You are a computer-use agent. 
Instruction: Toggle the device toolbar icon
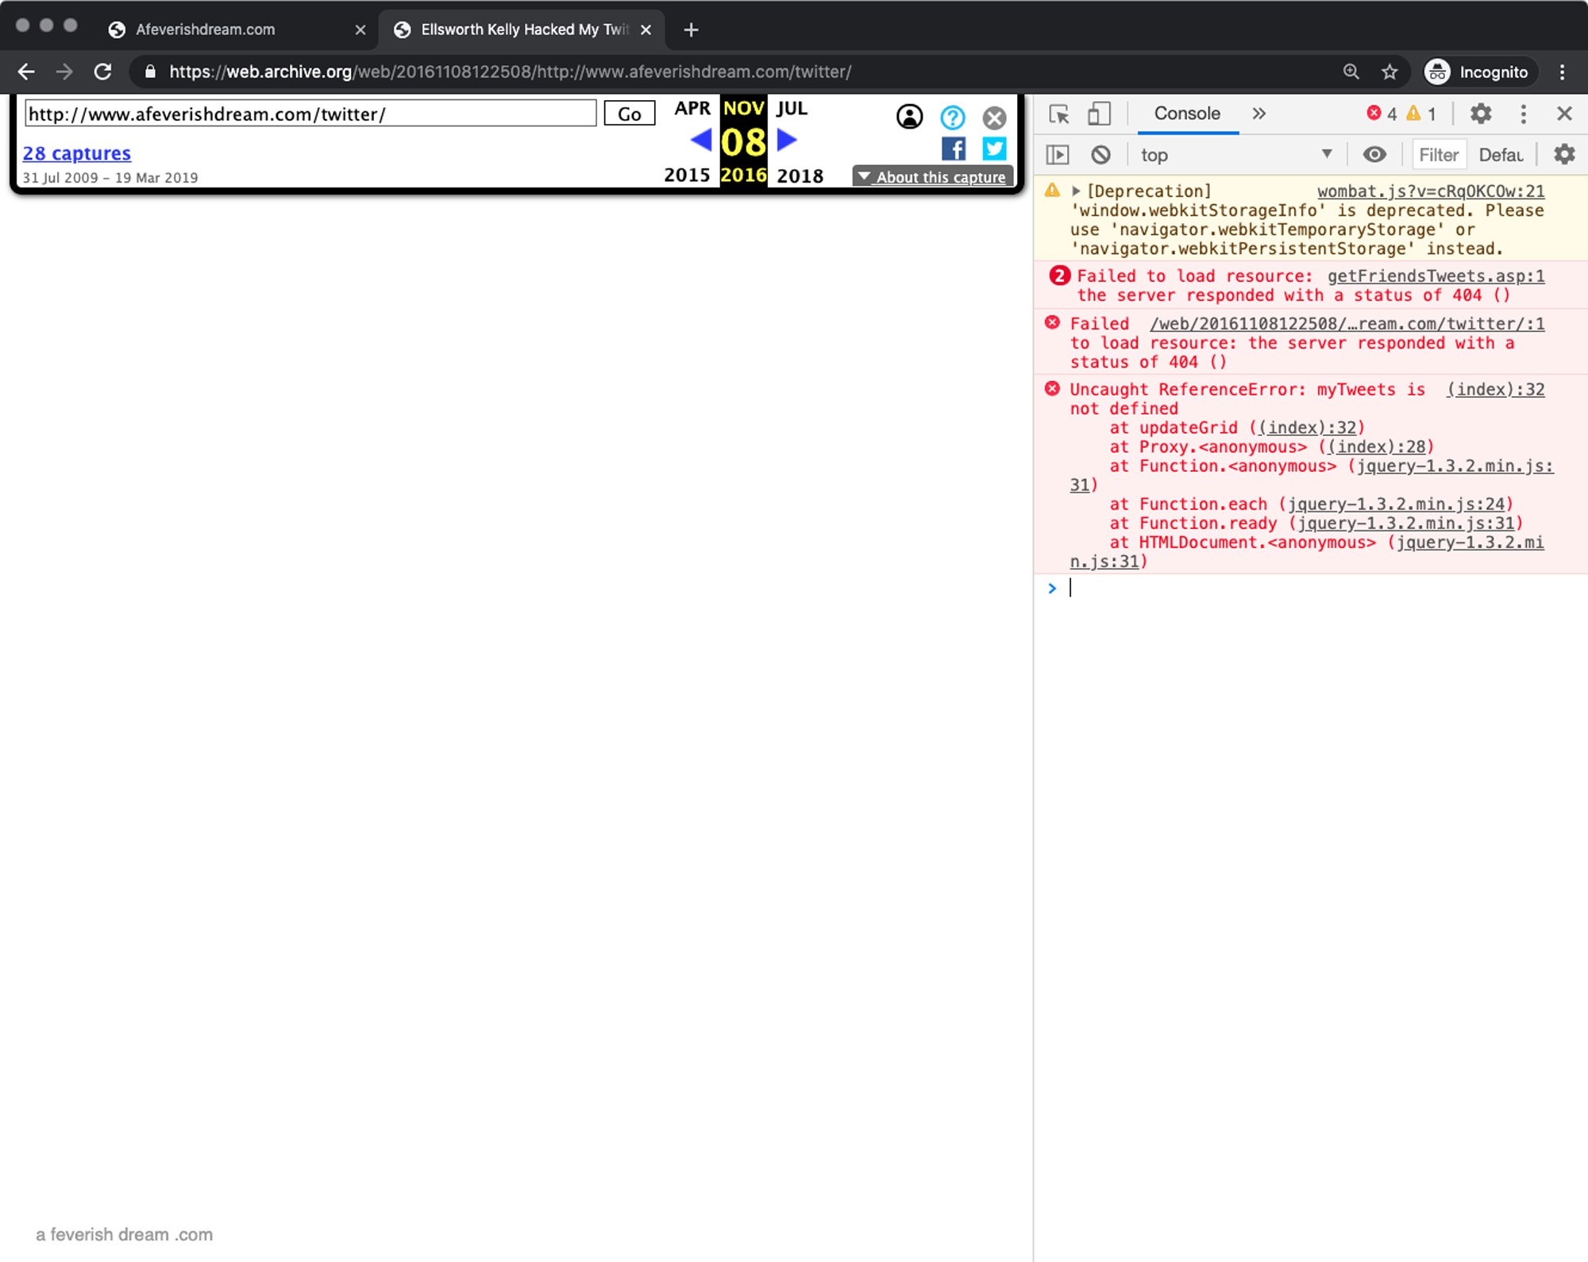(1098, 114)
